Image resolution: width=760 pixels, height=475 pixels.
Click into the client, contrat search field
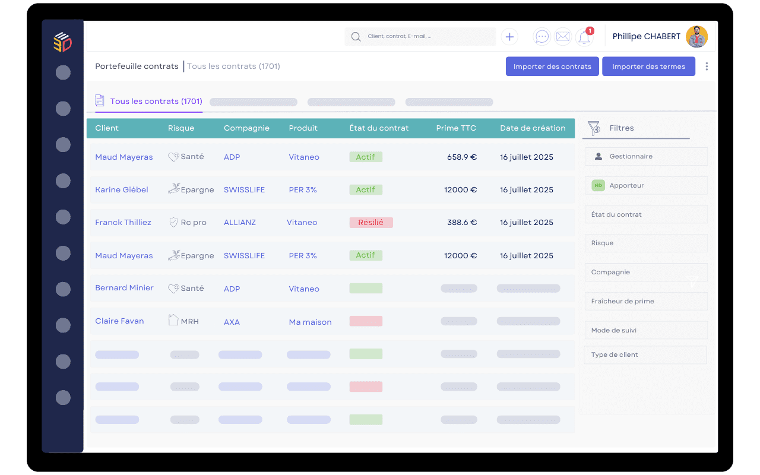pos(427,37)
